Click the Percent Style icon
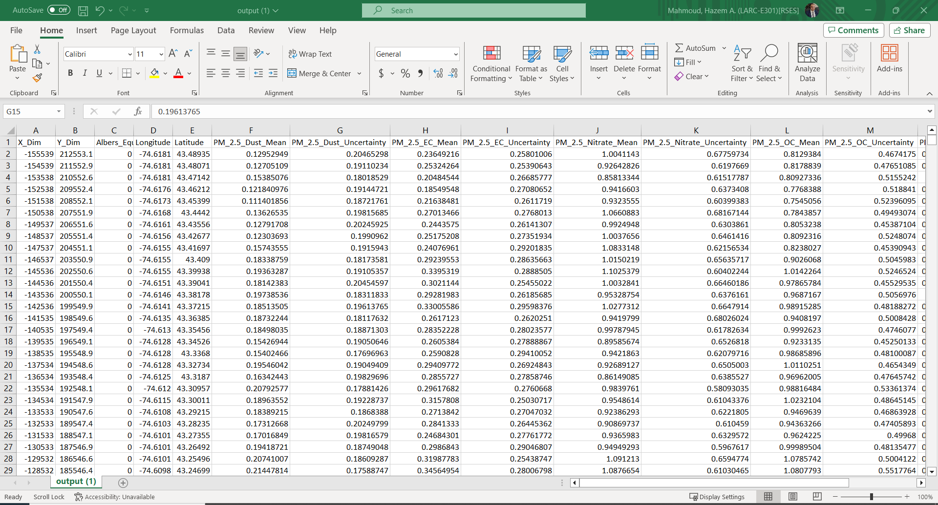This screenshot has width=938, height=505. (x=405, y=74)
